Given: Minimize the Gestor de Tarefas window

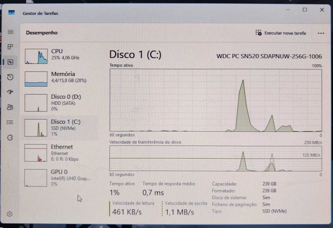Looking at the screenshot, I should point(288,10).
